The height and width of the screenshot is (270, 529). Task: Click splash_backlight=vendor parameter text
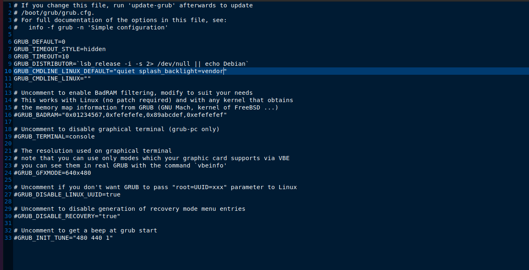181,71
